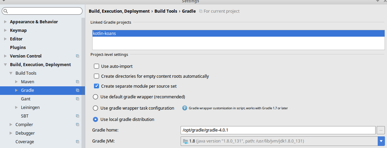Click the per-project icon beside Gant
The image size is (387, 148).
[77, 99]
